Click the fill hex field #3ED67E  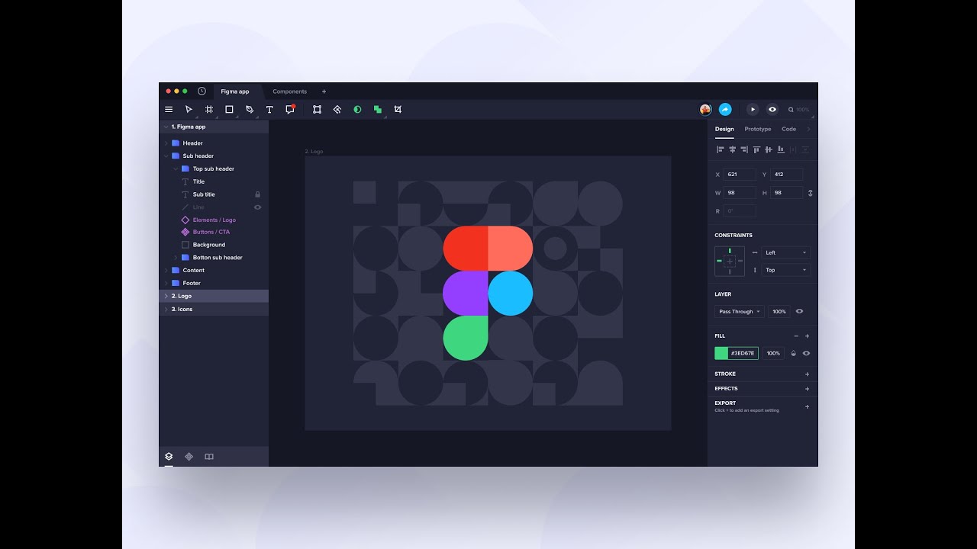(x=743, y=354)
